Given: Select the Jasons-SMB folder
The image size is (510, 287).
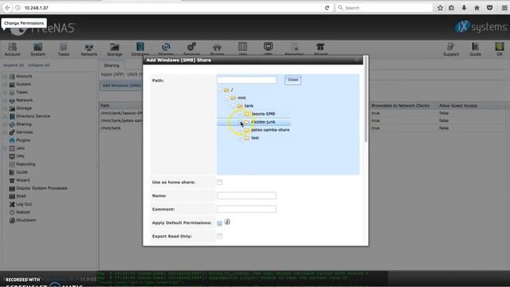Looking at the screenshot, I should pos(263,114).
